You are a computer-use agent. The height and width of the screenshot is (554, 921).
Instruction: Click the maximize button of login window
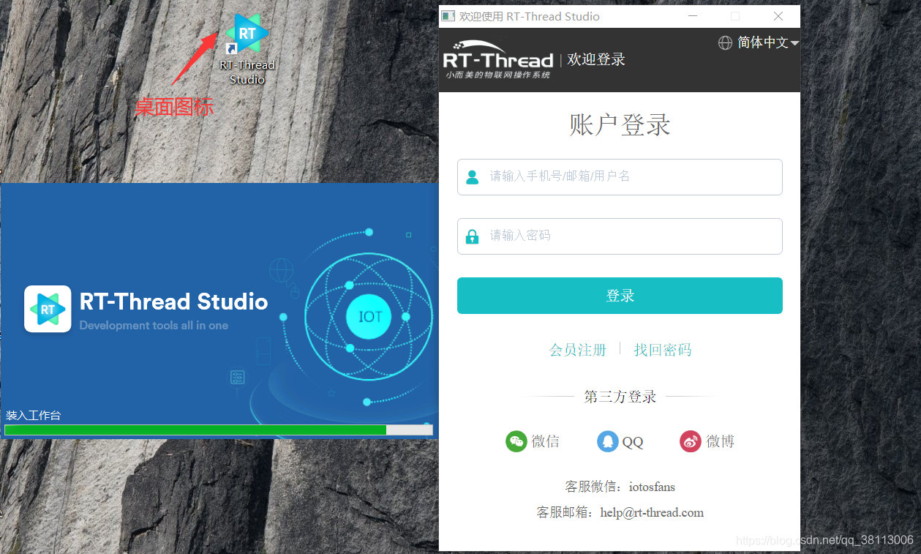735,16
